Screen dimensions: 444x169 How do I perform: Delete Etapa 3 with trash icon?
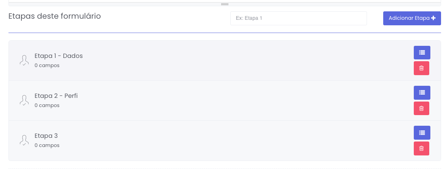(x=422, y=148)
